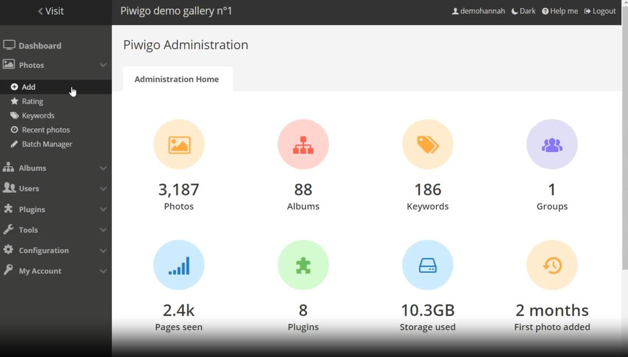Viewport: 628px width, 357px height.
Task: Click the 2.4k pages seen value
Action: pos(179,310)
